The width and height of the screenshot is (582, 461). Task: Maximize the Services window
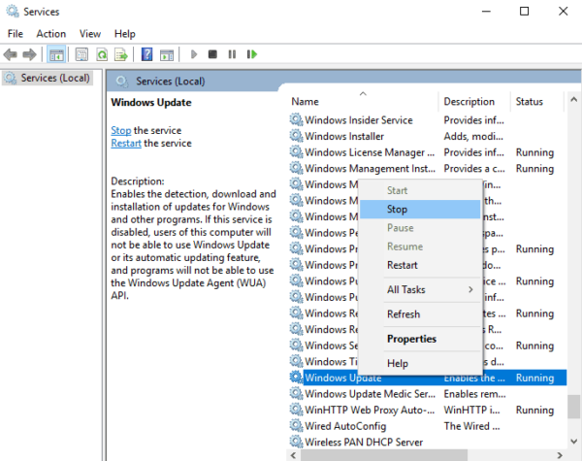tap(524, 11)
